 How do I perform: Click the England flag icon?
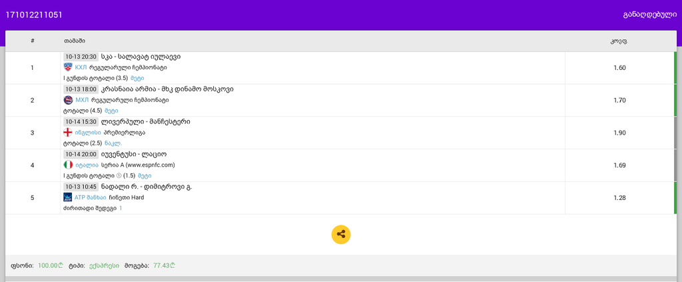[x=68, y=132]
